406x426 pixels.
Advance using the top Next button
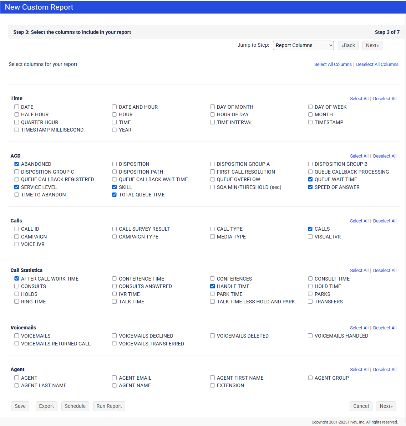coord(372,45)
